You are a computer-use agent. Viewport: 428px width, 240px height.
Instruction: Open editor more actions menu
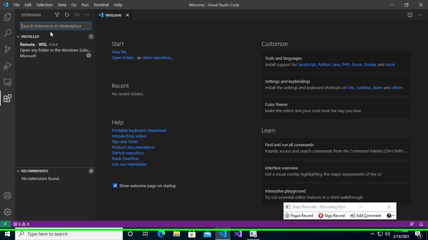(x=420, y=15)
